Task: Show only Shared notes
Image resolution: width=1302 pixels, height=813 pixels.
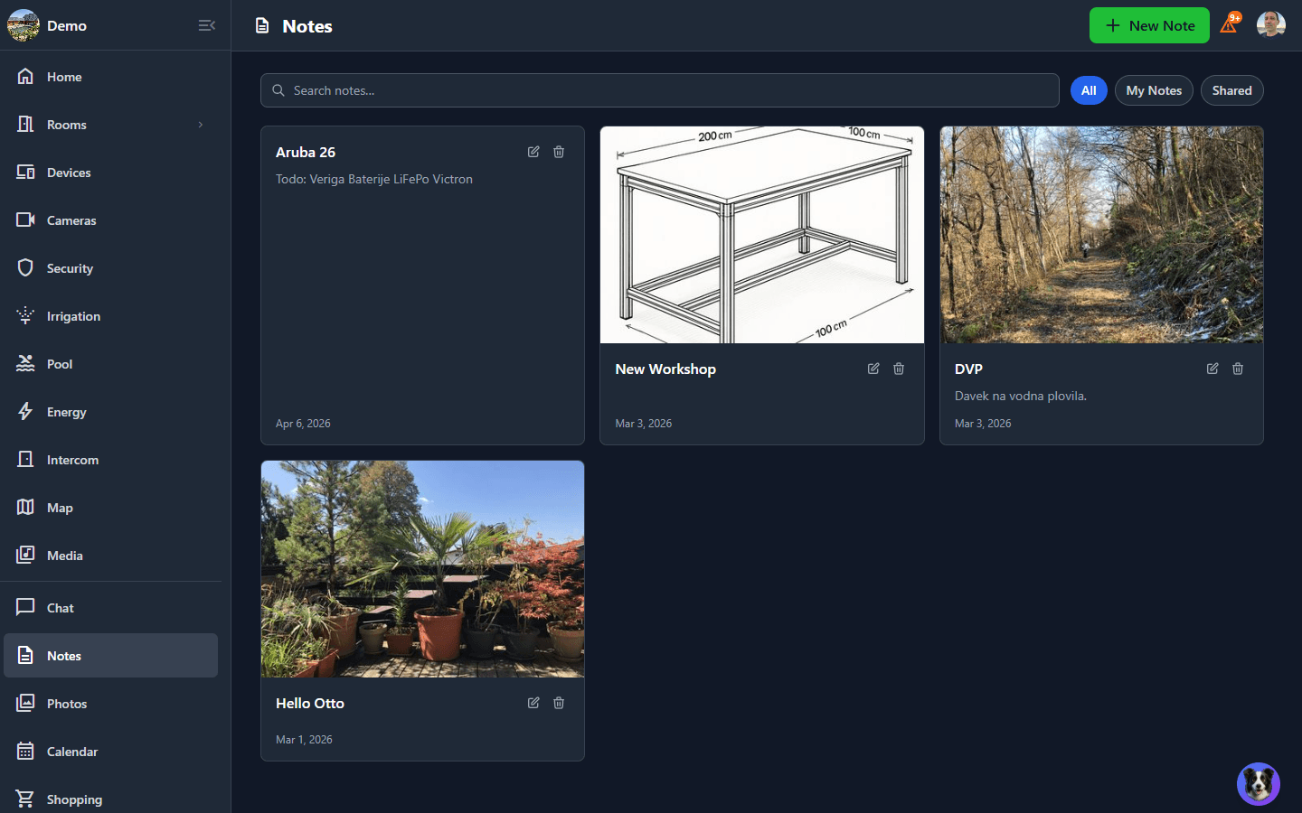Action: 1231,90
